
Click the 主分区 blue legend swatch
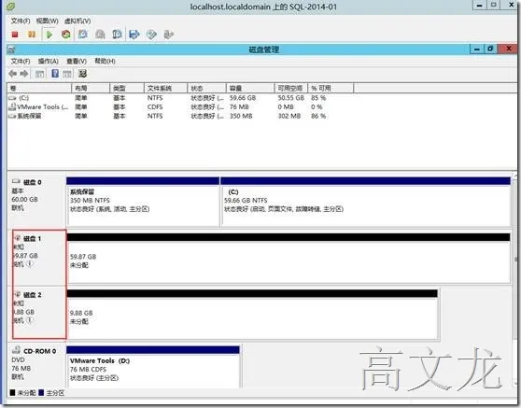(41, 393)
